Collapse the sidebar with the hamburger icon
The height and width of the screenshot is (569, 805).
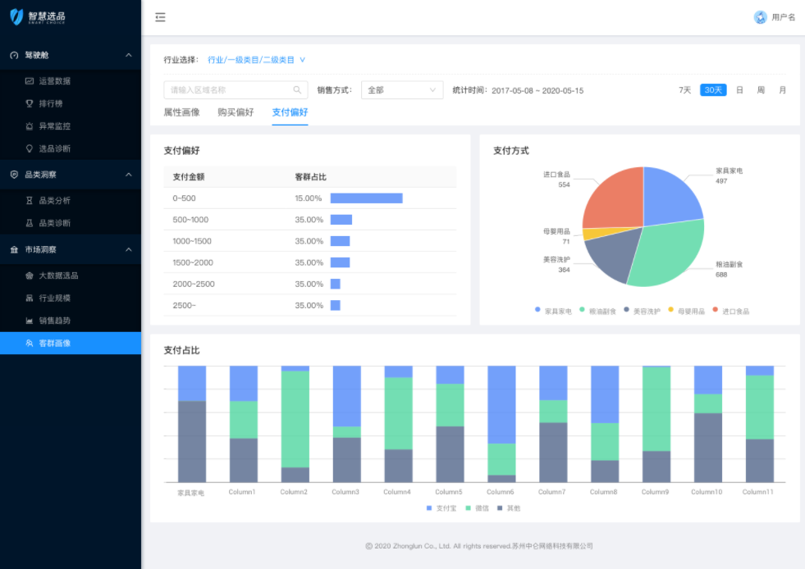160,17
